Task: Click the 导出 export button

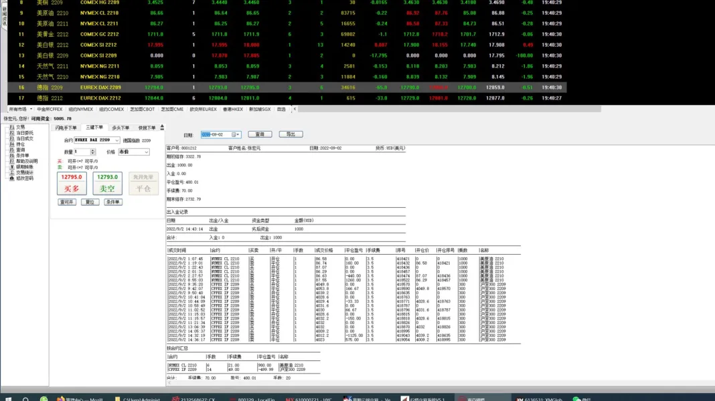Action: 291,134
